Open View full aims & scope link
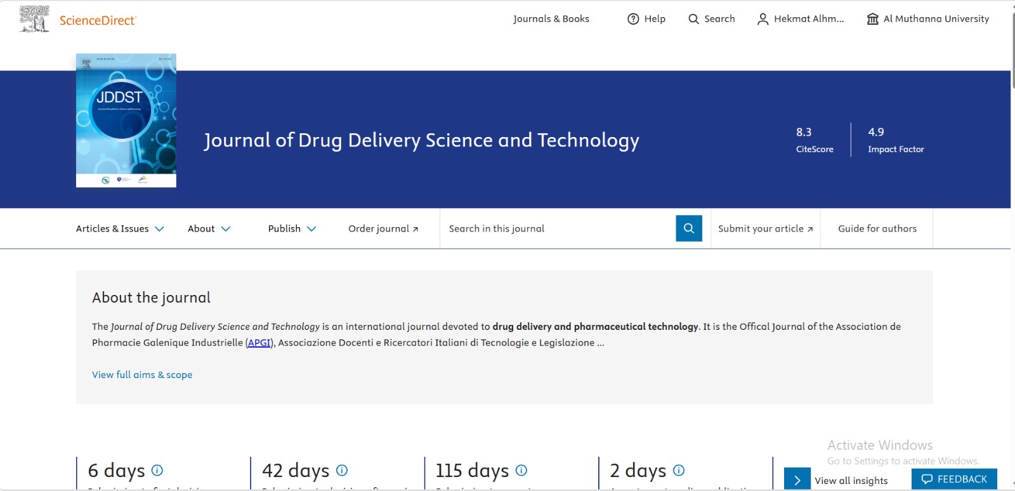This screenshot has height=491, width=1015. tap(142, 375)
